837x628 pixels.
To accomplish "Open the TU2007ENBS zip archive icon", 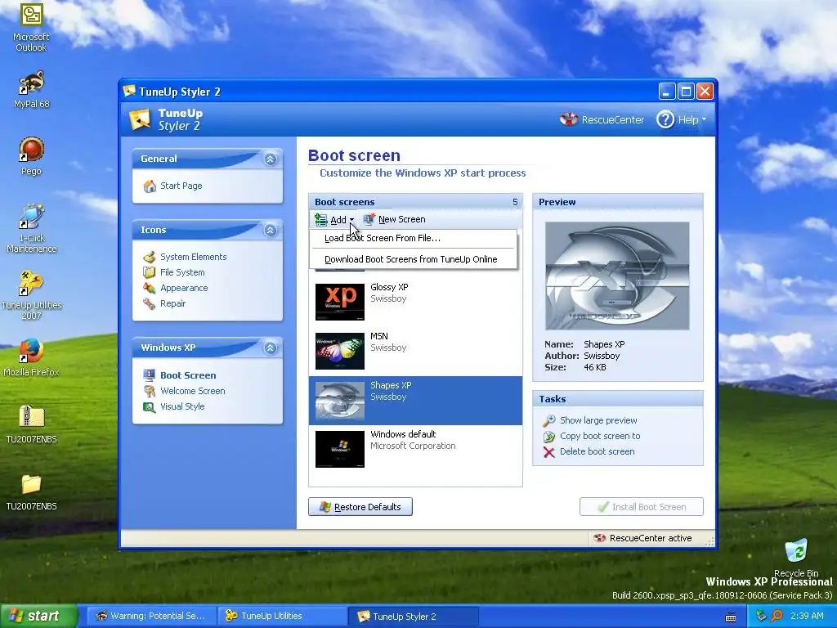I will 32,417.
